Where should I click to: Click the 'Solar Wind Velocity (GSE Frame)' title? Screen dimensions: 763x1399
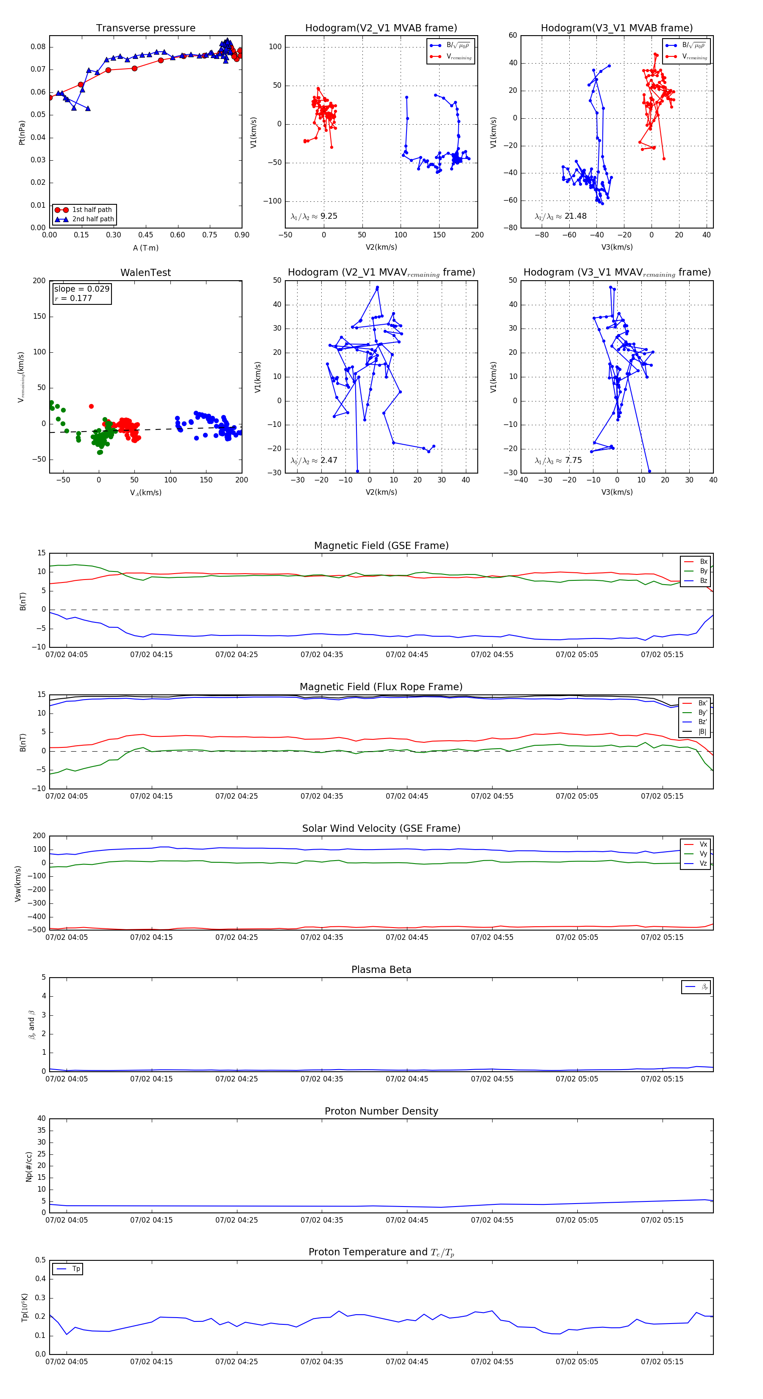tap(381, 828)
